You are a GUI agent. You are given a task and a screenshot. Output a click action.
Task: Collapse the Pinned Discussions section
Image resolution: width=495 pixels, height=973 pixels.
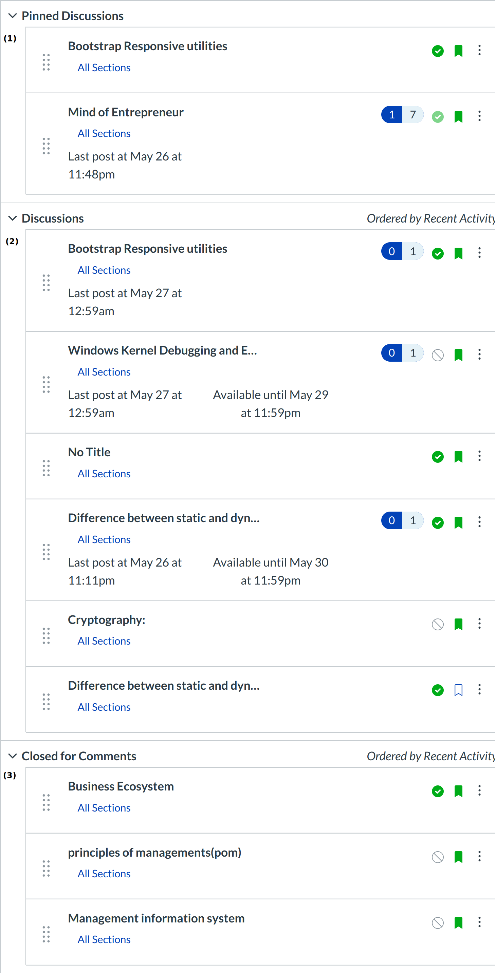coord(13,16)
